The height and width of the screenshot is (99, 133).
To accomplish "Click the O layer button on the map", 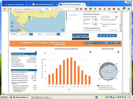I will [x=12, y=23].
